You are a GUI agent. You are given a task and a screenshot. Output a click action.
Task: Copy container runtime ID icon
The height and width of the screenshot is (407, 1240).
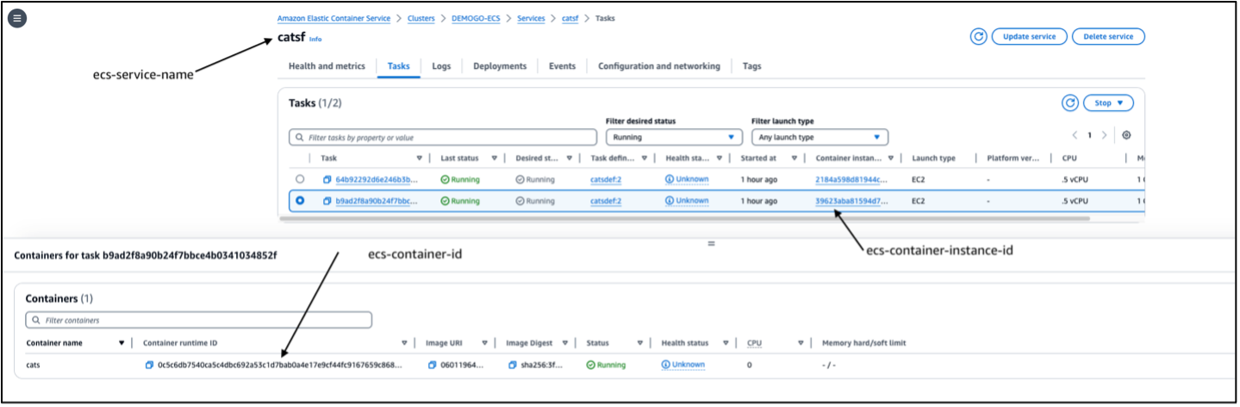click(x=150, y=365)
